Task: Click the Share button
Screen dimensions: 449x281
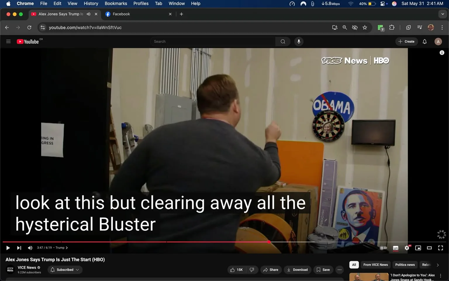Action: pyautogui.click(x=271, y=270)
